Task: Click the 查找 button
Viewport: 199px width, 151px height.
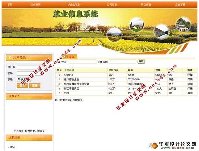Action: pyautogui.click(x=141, y=61)
